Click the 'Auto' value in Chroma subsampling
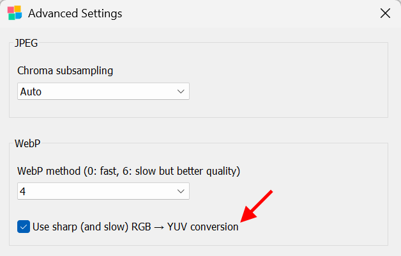The image size is (401, 256). (x=31, y=92)
